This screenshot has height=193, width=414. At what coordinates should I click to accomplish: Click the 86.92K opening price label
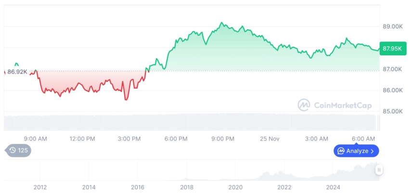click(17, 72)
